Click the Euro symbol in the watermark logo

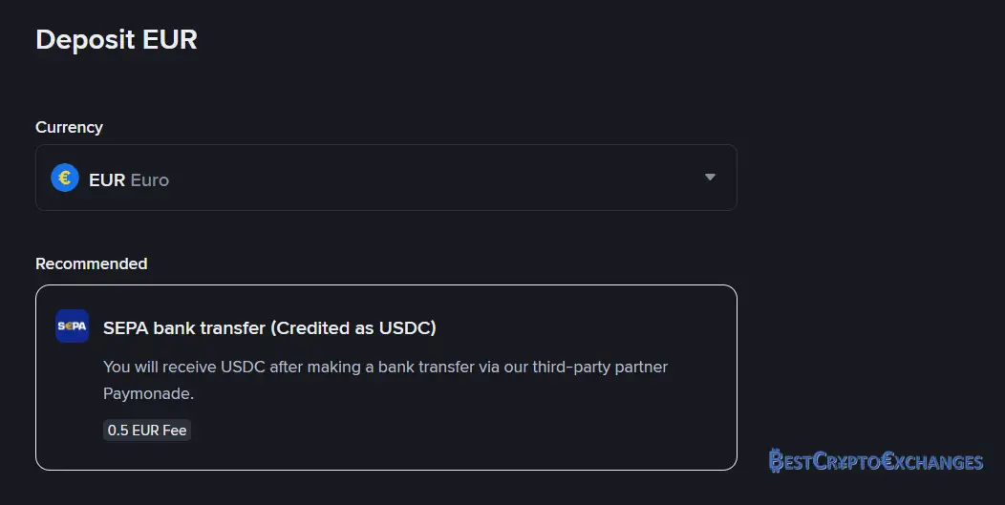pos(887,461)
